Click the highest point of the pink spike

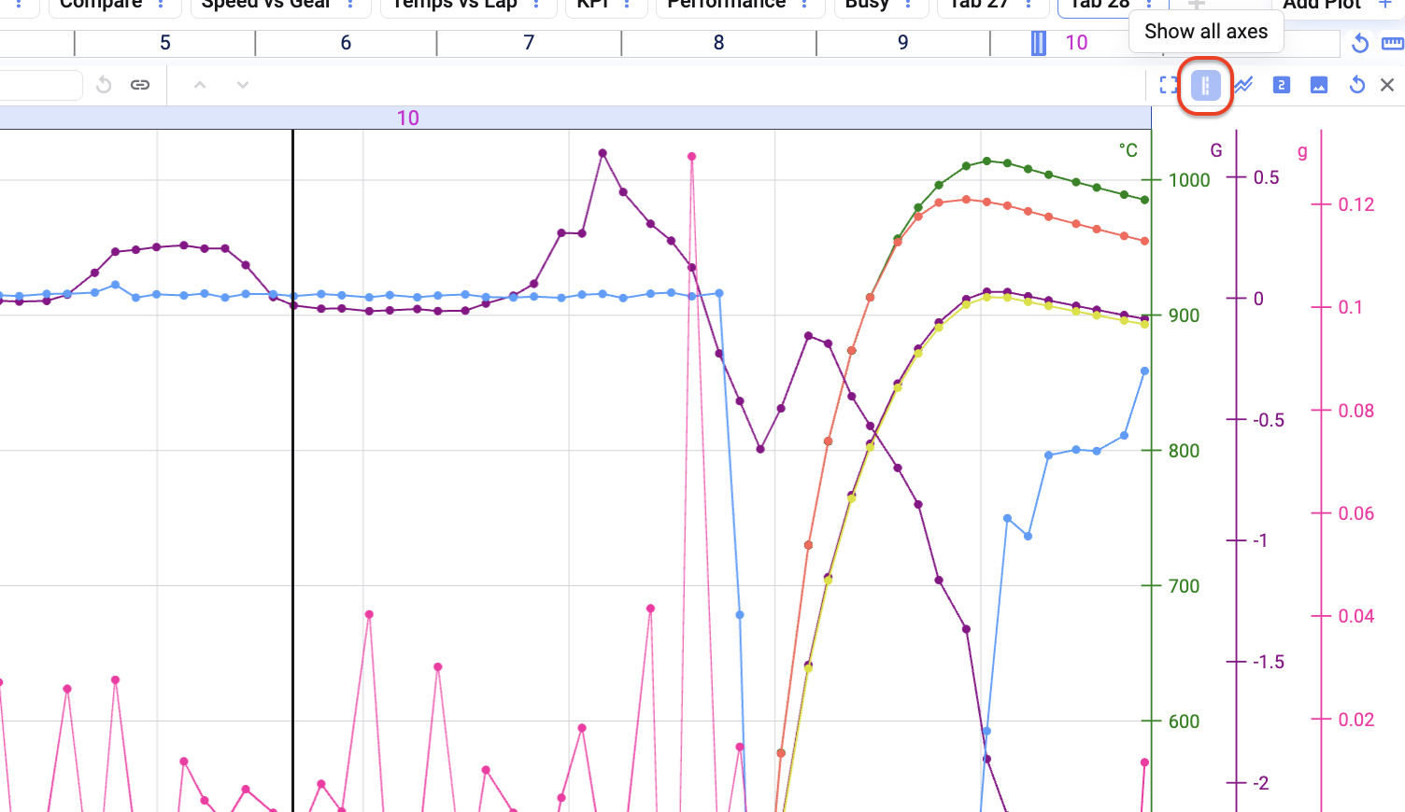tap(691, 157)
